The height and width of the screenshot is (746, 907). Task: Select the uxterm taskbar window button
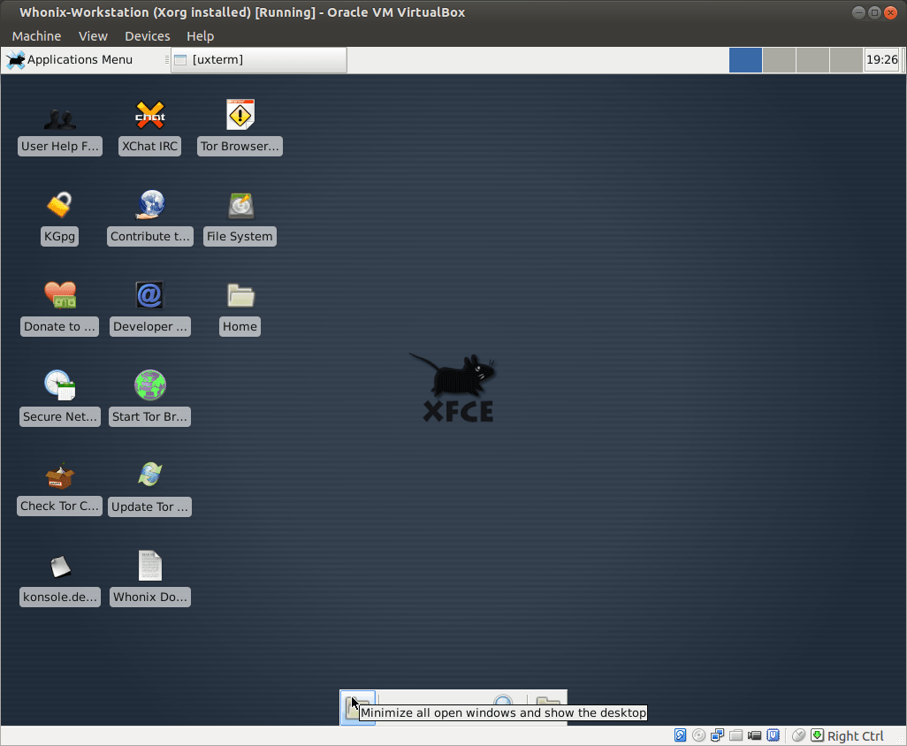(258, 60)
